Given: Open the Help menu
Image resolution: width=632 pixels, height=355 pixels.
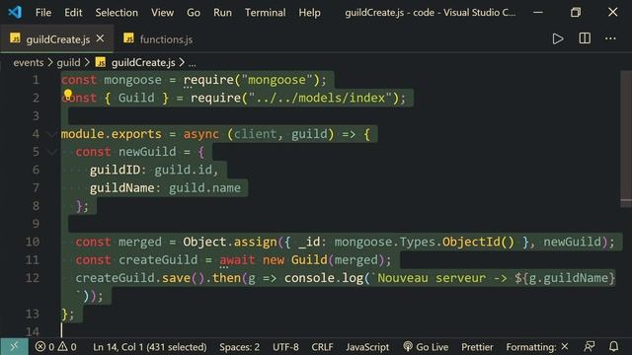Looking at the screenshot, I should [309, 13].
